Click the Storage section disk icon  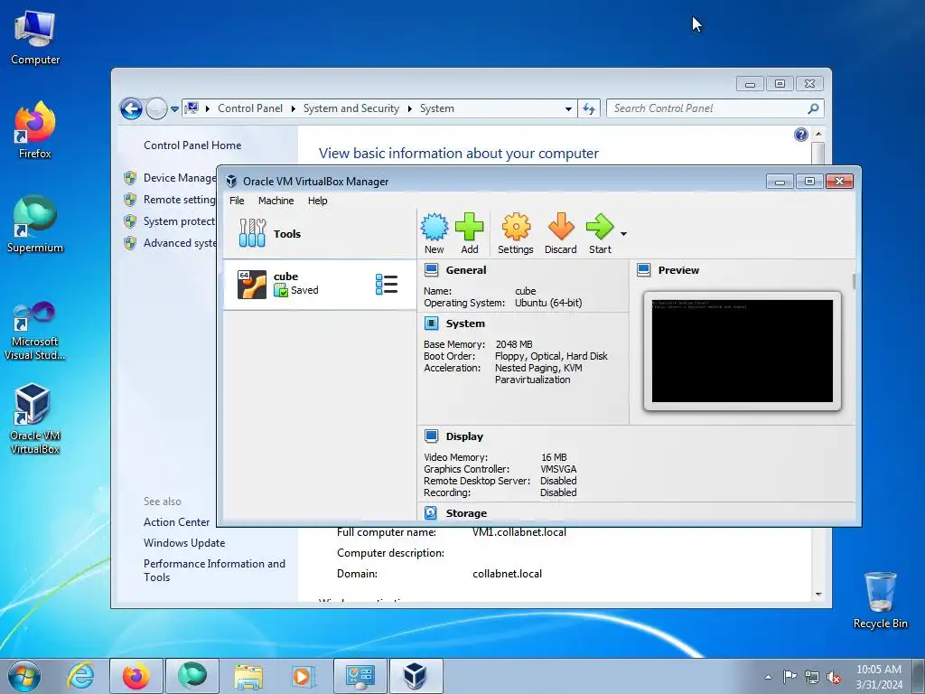[431, 513]
